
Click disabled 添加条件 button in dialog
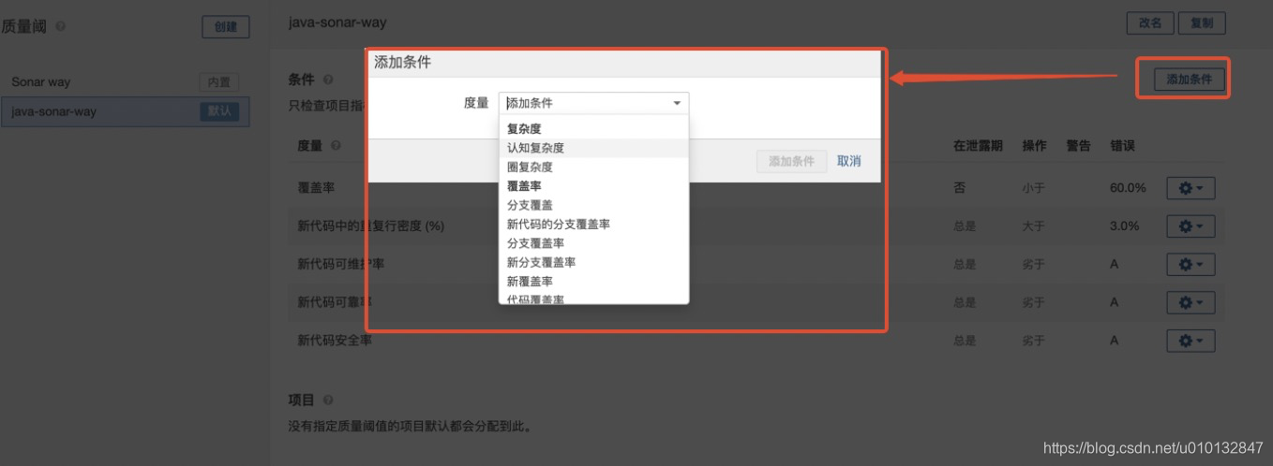point(792,161)
